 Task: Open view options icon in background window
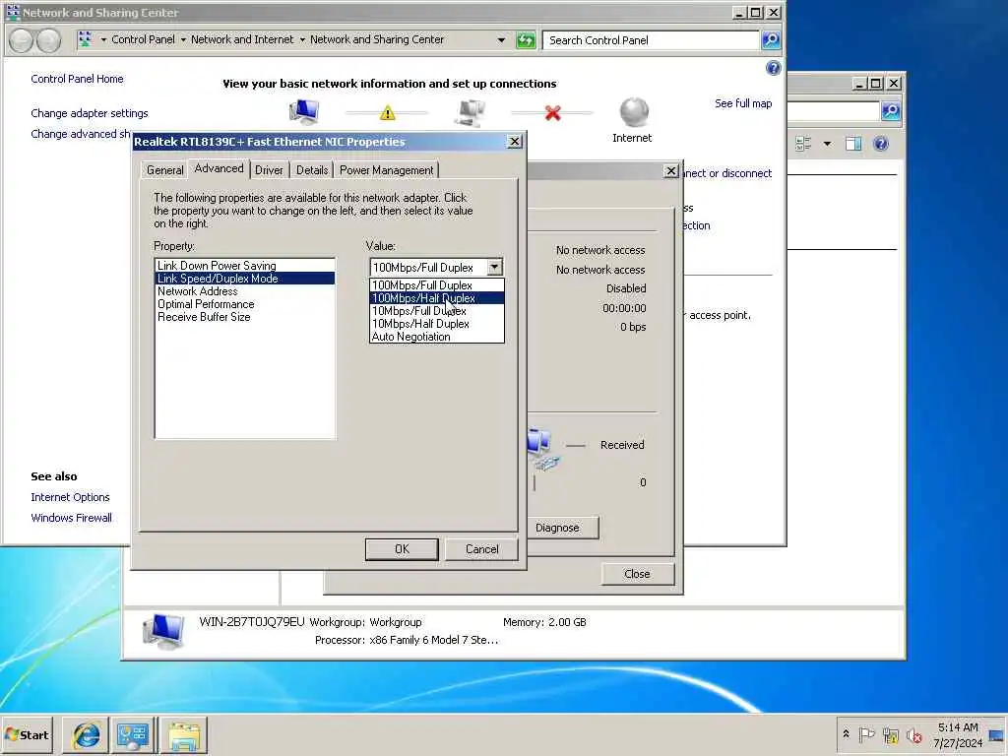point(803,144)
